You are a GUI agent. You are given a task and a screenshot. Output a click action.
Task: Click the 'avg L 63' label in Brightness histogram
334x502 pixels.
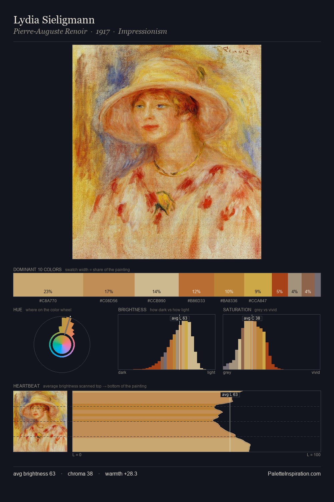[179, 318]
